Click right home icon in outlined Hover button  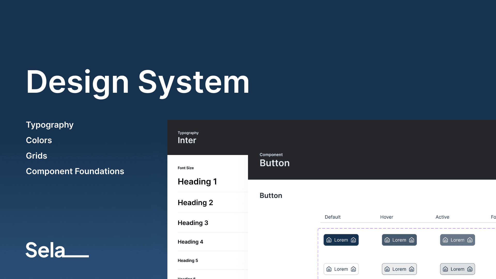point(412,269)
